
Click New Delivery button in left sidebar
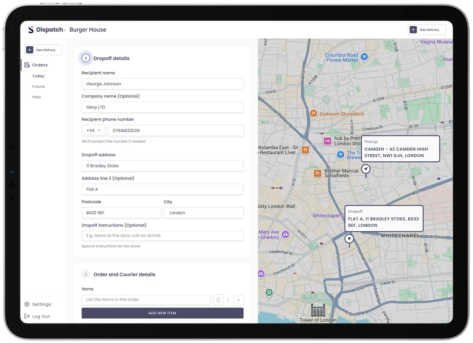pos(43,50)
